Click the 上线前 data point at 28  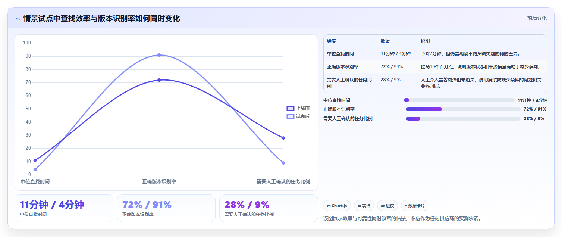point(283,138)
